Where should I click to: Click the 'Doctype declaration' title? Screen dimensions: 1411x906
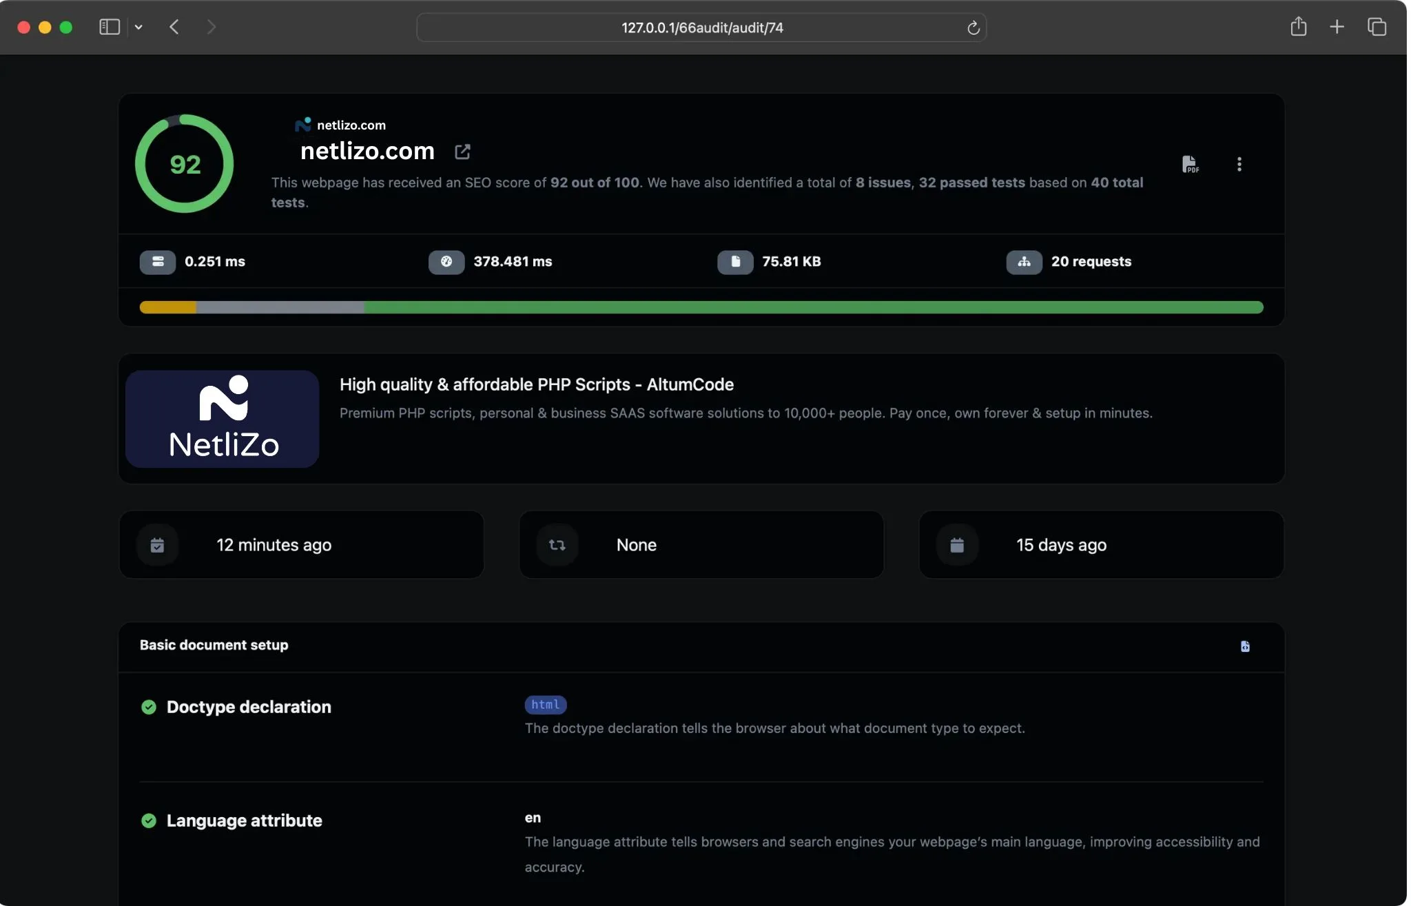(249, 707)
